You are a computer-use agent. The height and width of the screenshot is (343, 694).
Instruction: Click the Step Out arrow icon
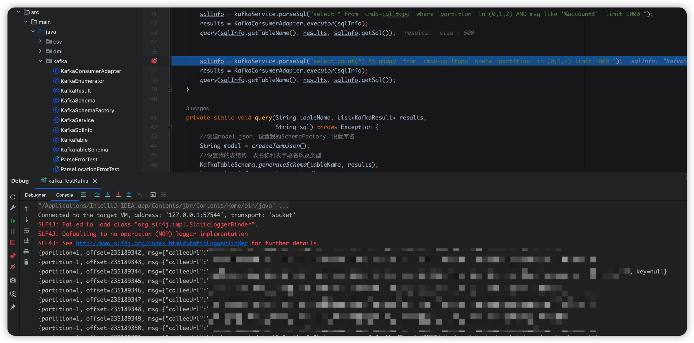click(129, 195)
